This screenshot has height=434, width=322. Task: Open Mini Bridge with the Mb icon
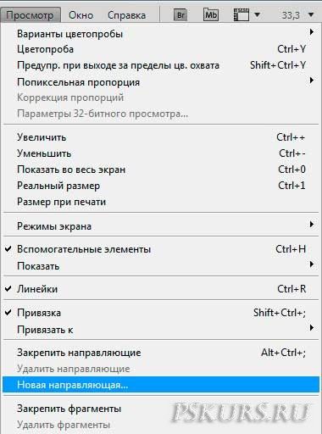[211, 14]
